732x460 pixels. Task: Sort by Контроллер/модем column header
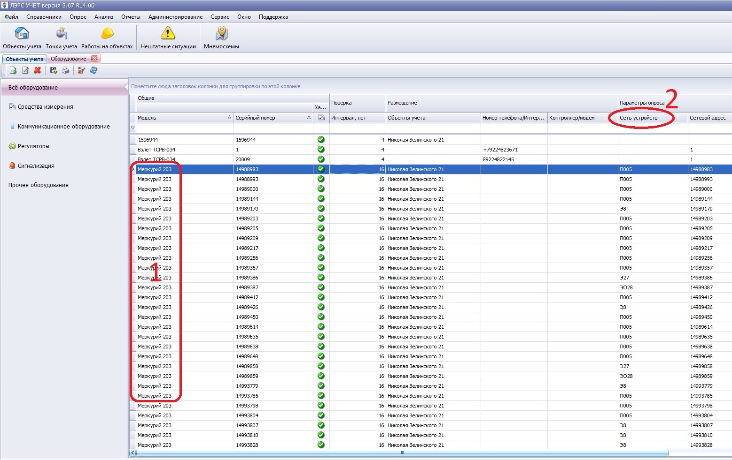(583, 118)
